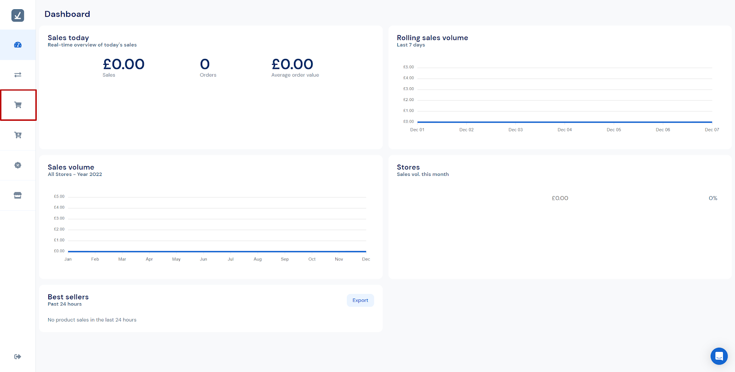Click the Rolling sales volume heading
This screenshot has height=372, width=735.
pyautogui.click(x=432, y=38)
